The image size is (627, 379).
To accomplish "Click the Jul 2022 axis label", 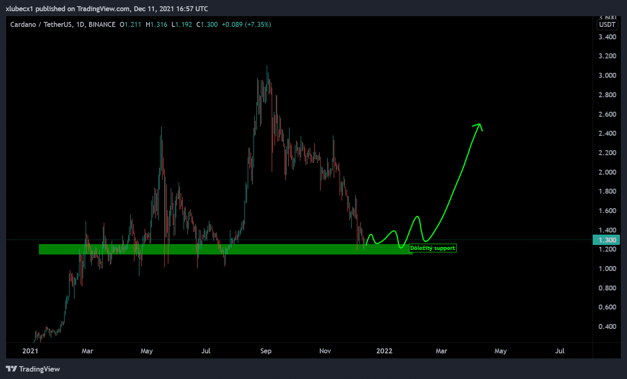I will tap(560, 351).
